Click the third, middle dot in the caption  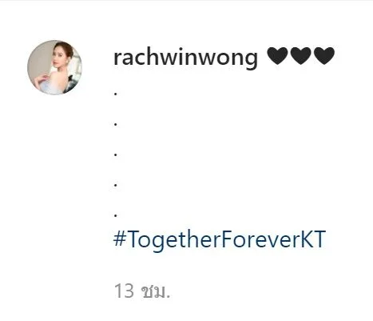point(116,154)
